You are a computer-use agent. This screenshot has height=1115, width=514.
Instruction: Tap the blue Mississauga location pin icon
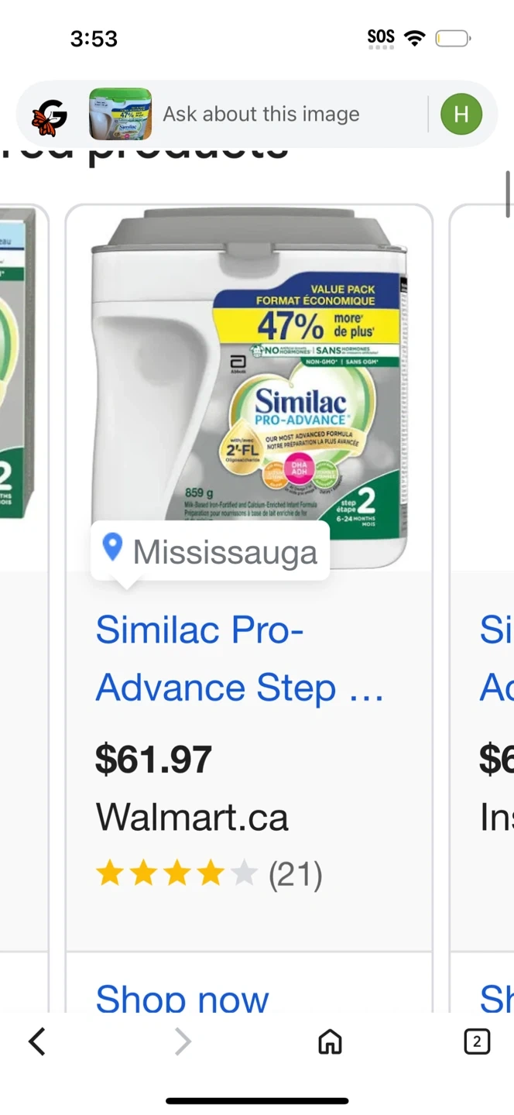tap(113, 548)
